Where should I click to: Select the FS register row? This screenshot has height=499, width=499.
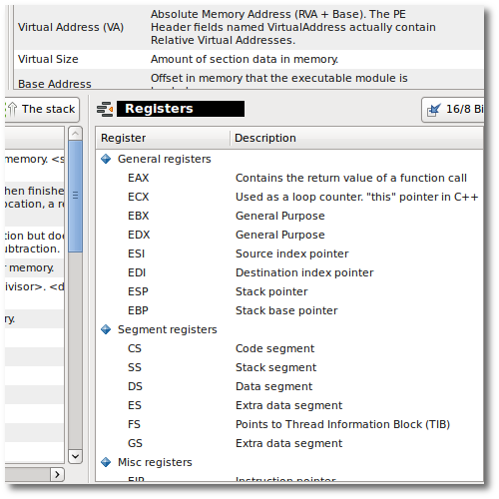(289, 424)
